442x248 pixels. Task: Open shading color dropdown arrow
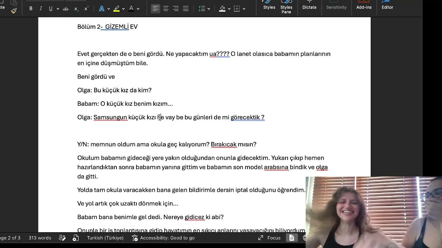tap(229, 9)
